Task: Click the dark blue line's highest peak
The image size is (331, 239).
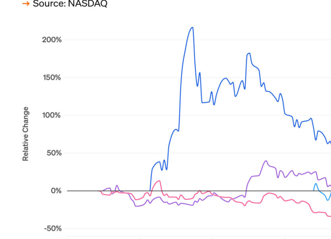Action: 192,27
